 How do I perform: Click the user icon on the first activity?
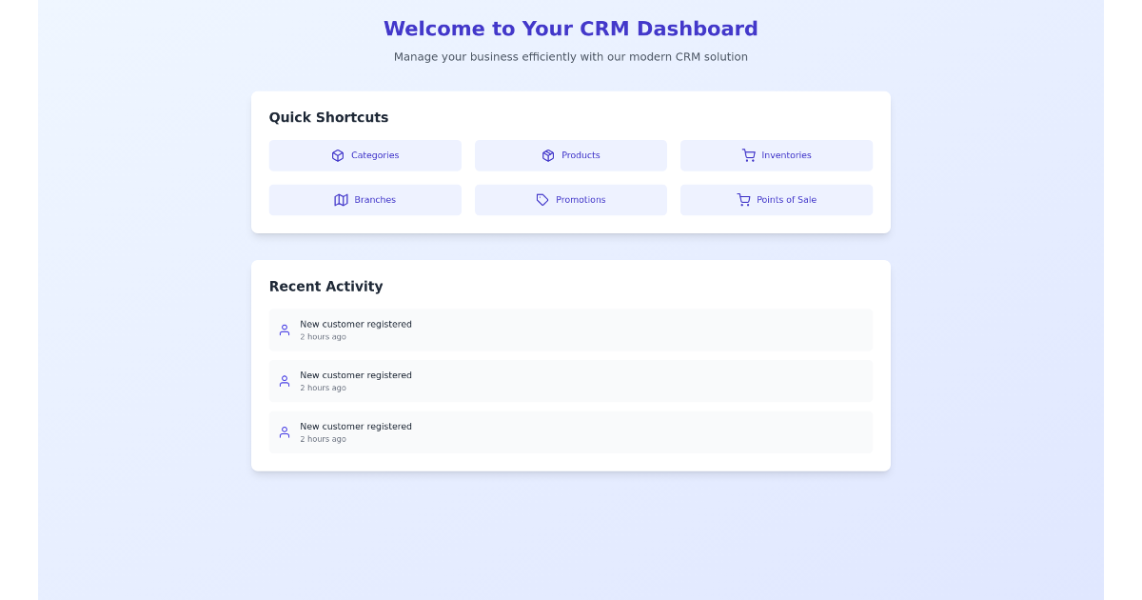click(x=284, y=330)
